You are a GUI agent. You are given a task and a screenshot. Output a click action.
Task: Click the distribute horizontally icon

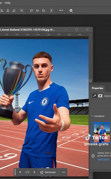[x=51, y=10]
